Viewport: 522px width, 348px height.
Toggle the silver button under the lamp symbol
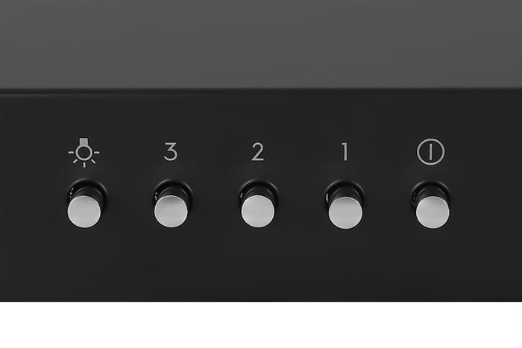click(84, 212)
